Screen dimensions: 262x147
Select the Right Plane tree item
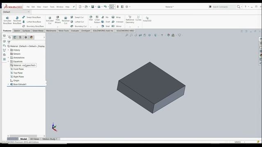[x=17, y=77]
